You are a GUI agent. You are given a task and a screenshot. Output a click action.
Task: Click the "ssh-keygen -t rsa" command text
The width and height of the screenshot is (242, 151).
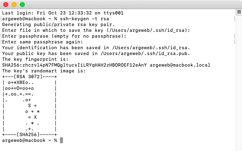(x=84, y=19)
